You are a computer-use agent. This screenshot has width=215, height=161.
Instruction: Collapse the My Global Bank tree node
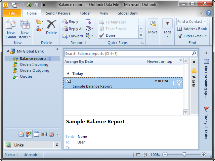point(8,51)
